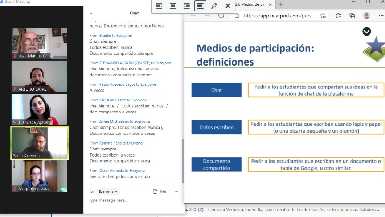Open a new browser tab
Image resolution: width=385 pixels, height=217 pixels.
tap(281, 4)
